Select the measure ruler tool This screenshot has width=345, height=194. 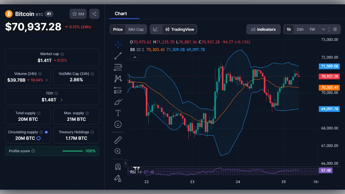tap(118, 140)
